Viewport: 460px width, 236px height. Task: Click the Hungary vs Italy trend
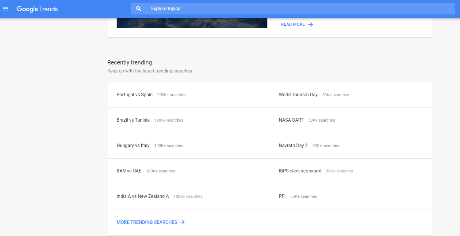pyautogui.click(x=133, y=145)
